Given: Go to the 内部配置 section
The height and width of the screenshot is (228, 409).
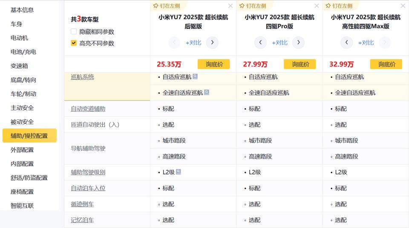Looking at the screenshot, I should coord(22,164).
